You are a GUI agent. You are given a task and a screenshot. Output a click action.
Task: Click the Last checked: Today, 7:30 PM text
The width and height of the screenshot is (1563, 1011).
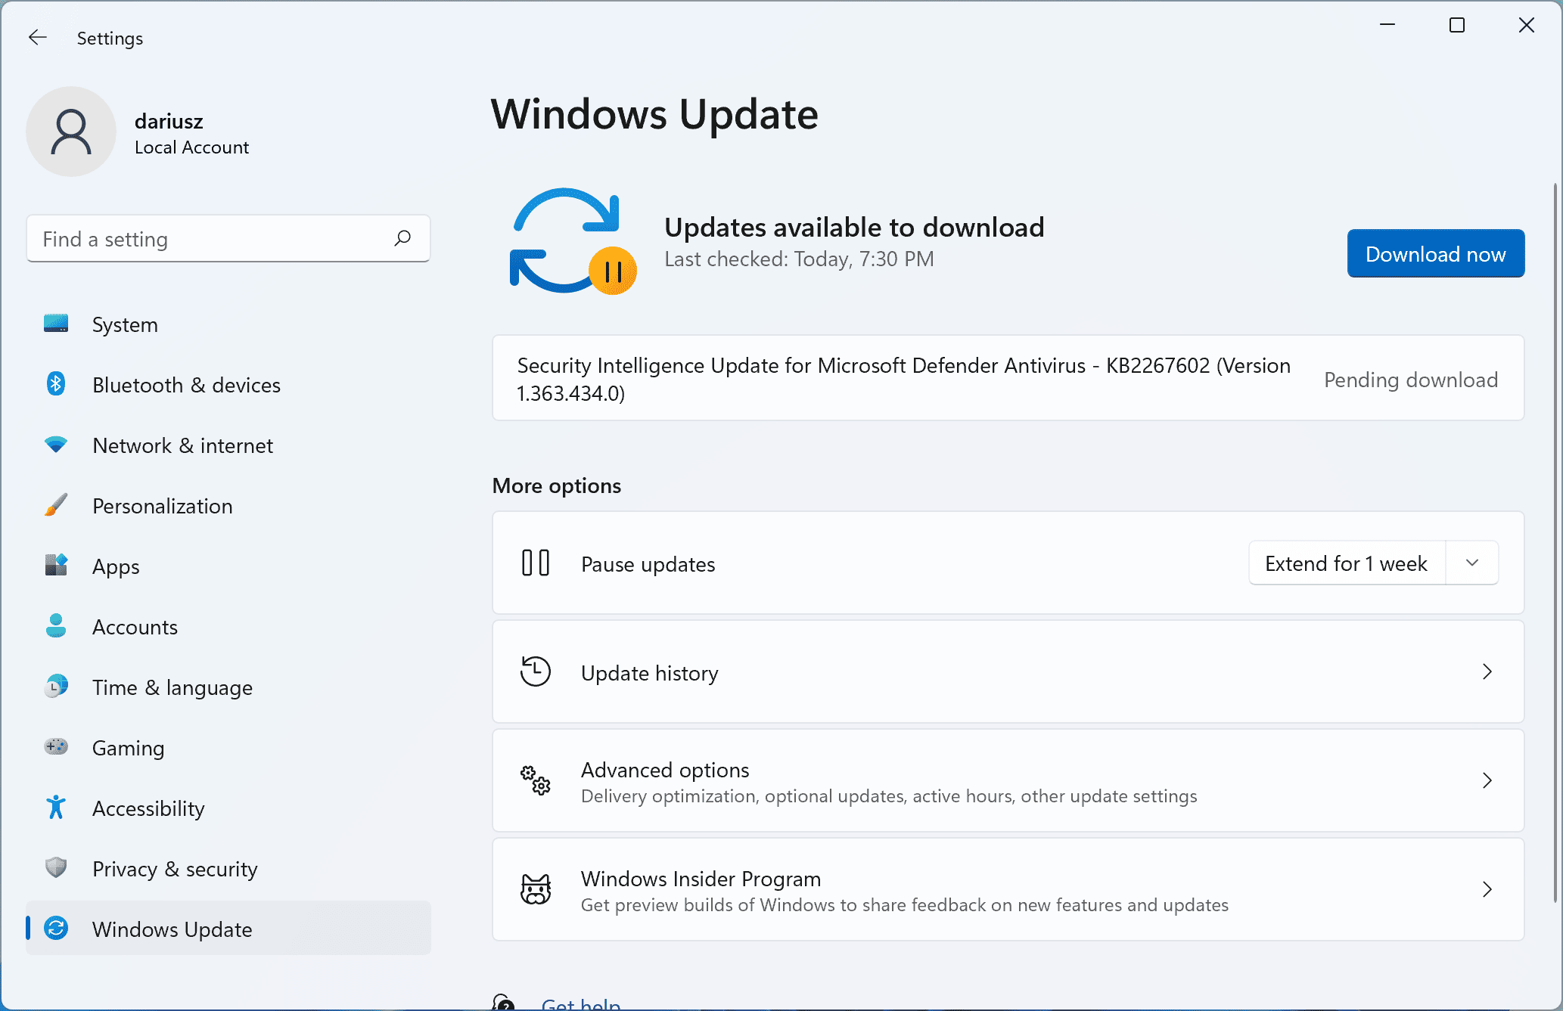point(799,259)
